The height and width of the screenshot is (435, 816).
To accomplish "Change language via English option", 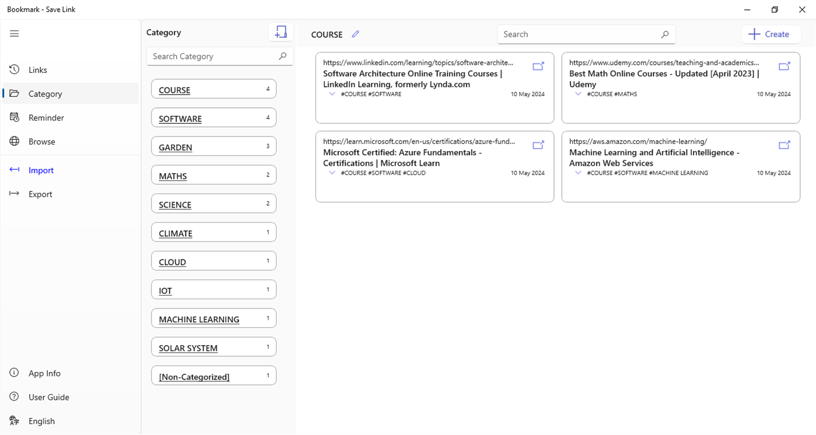I will coord(41,421).
